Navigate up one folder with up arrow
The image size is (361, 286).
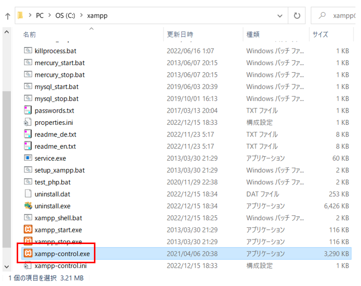click(x=8, y=16)
